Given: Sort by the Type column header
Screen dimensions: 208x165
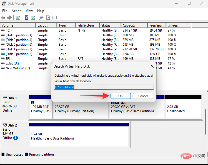Looking at the screenshot, I should coord(66,25).
